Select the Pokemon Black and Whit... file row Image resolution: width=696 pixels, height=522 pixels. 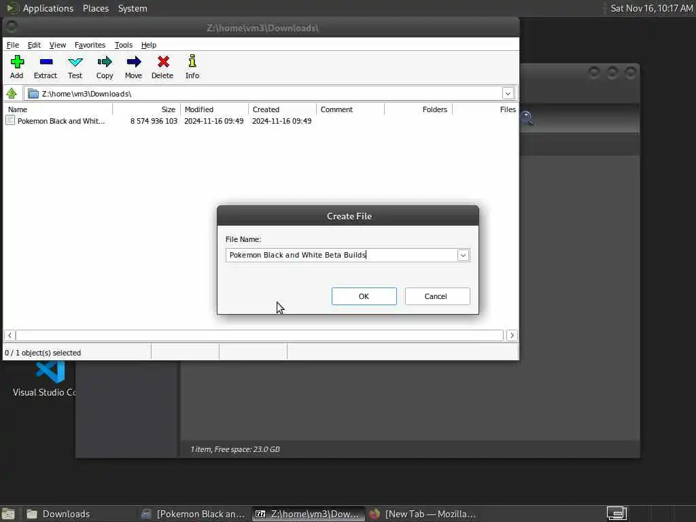point(260,121)
